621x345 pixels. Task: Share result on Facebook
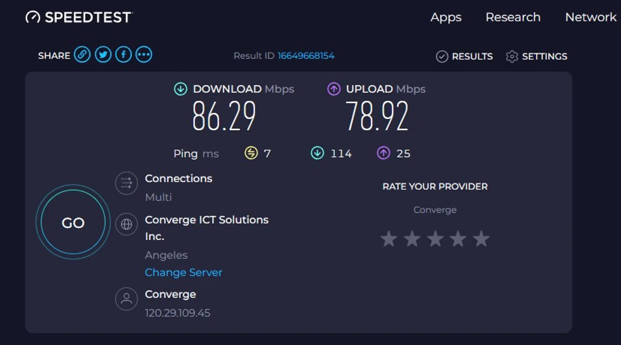tap(123, 55)
